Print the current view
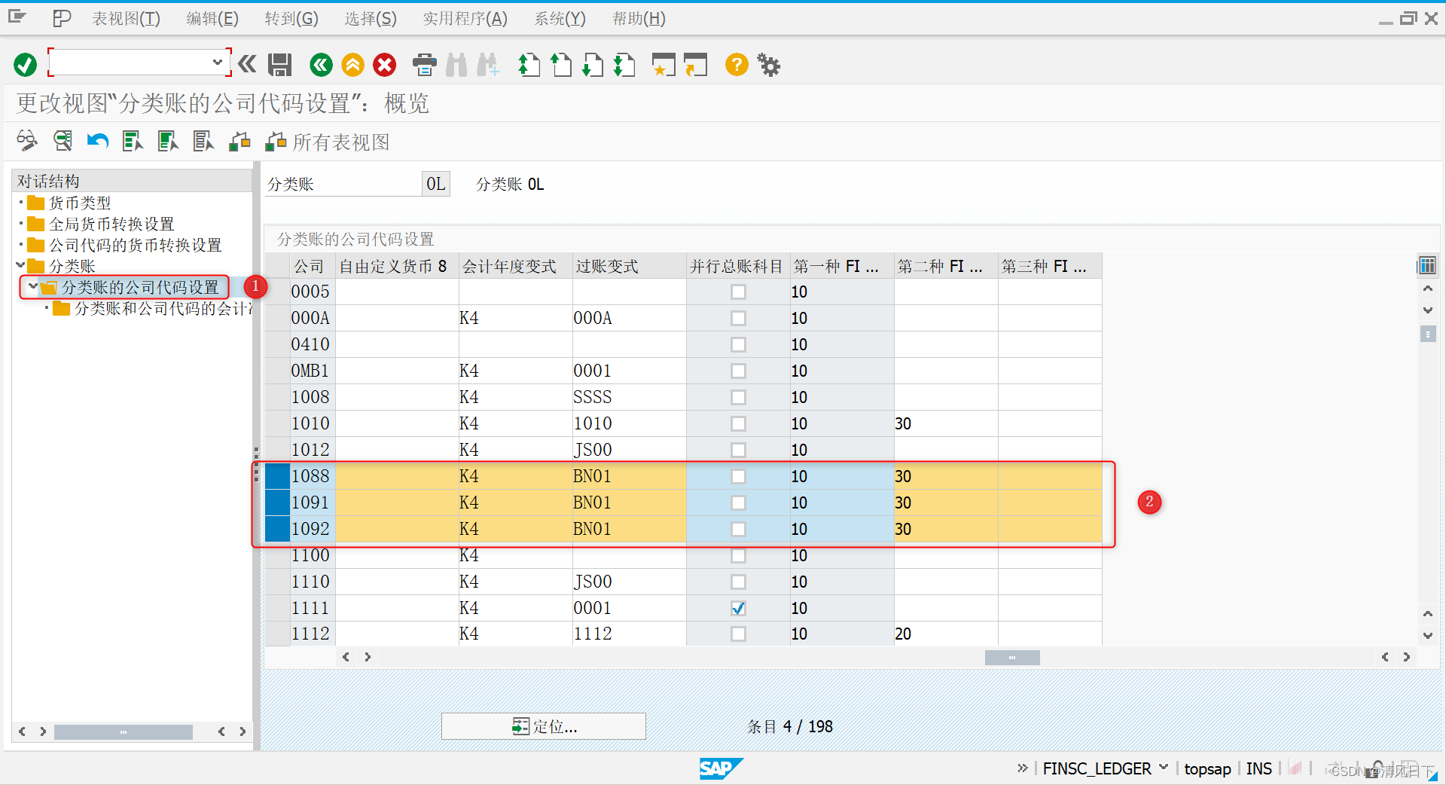This screenshot has width=1446, height=785. 424,65
